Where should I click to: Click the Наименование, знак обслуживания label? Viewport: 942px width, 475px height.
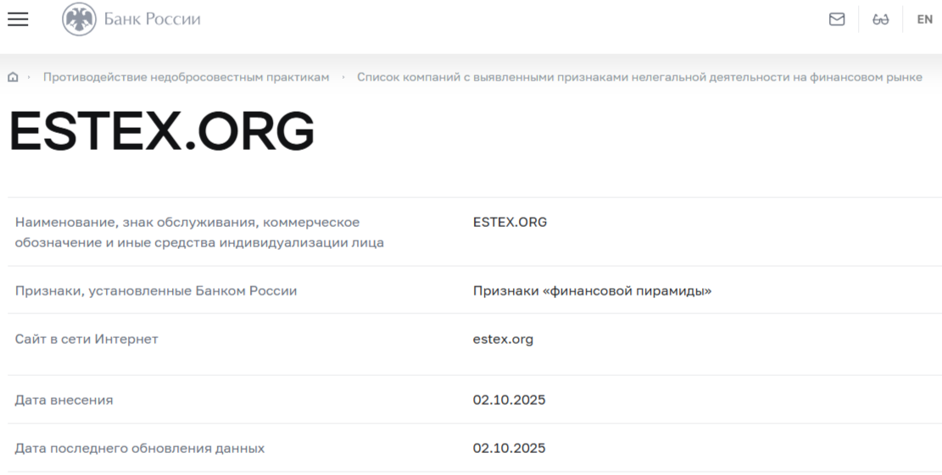click(x=199, y=233)
